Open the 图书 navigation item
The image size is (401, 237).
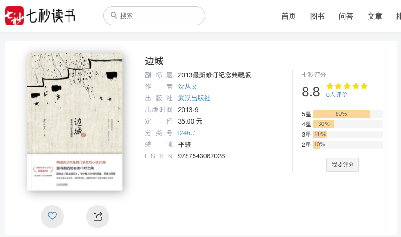(317, 16)
